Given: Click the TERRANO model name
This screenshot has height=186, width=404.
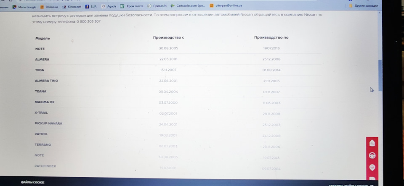Looking at the screenshot, I should [43, 144].
